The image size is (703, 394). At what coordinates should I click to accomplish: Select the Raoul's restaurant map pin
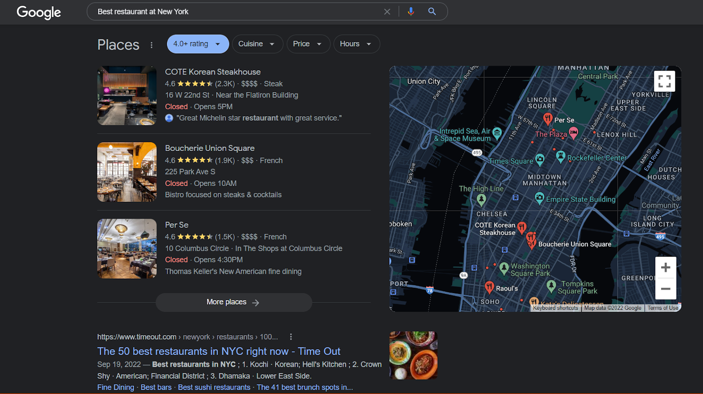[x=489, y=287]
